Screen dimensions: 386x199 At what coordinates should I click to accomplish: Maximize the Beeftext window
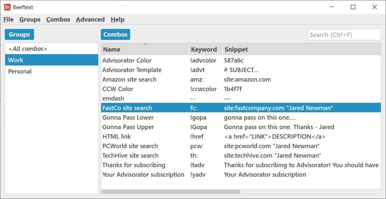click(x=353, y=7)
